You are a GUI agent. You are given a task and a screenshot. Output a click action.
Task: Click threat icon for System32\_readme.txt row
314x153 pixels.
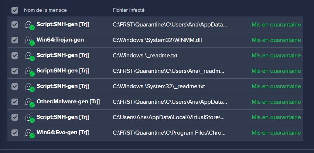click(30, 86)
